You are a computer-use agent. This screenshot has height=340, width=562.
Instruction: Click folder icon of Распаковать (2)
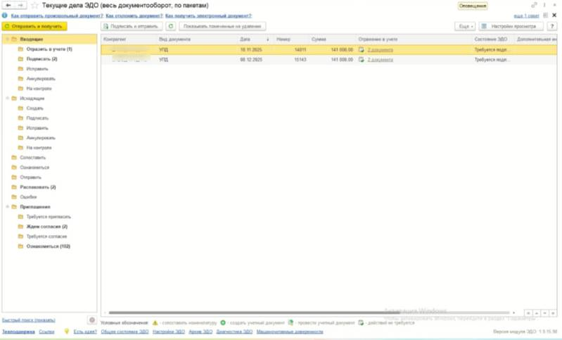coord(14,187)
